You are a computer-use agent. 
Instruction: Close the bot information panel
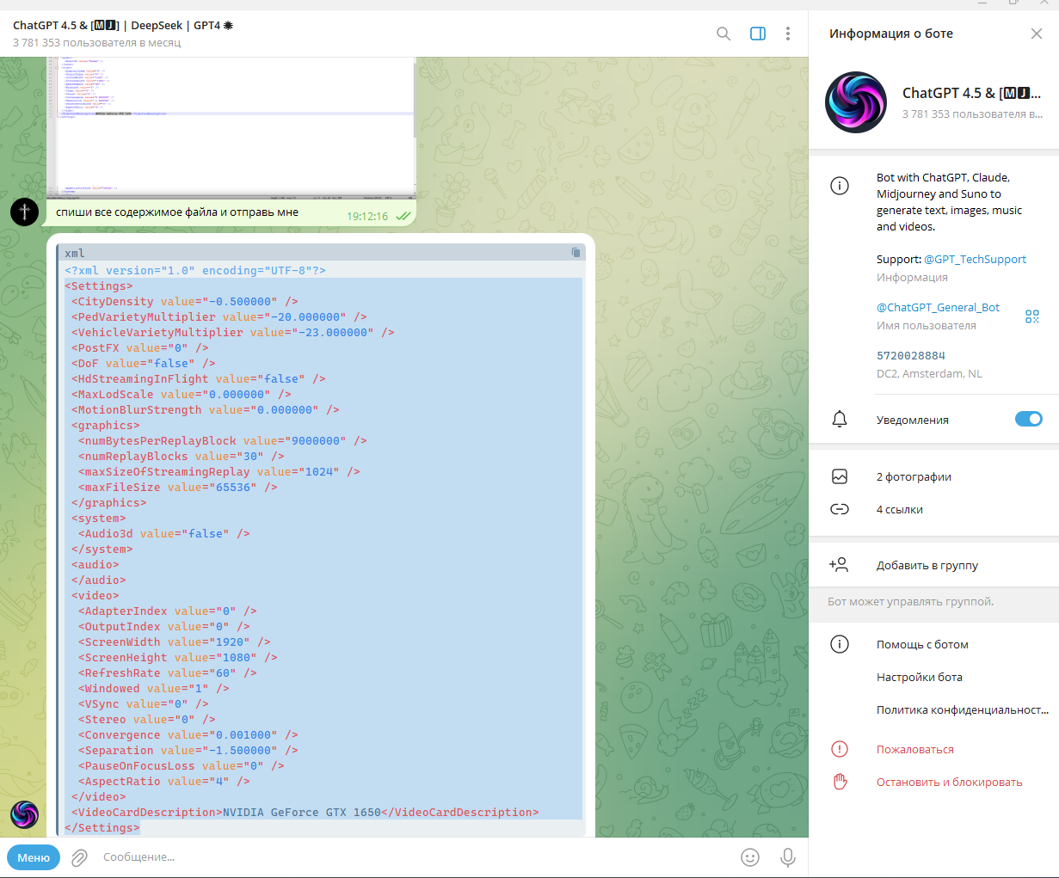(x=1037, y=34)
